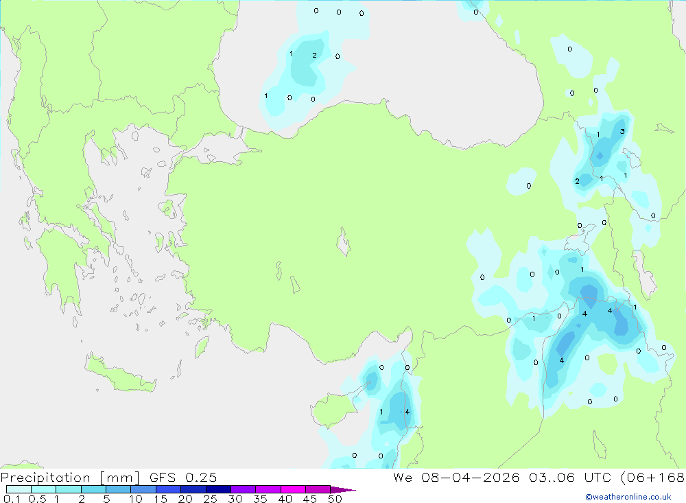The width and height of the screenshot is (686, 503).
Task: Click the legend swatch between 20 and 25
Action: click(193, 489)
